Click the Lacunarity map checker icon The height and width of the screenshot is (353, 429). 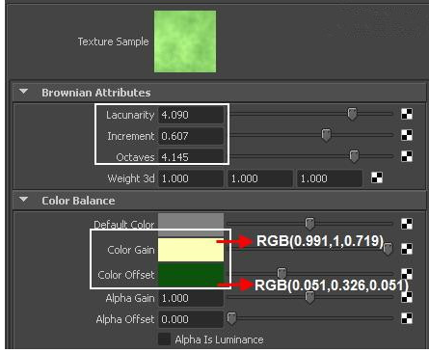407,114
